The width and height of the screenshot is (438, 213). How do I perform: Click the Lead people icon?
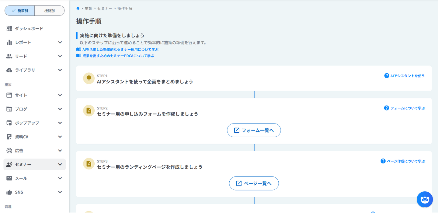[9, 56]
